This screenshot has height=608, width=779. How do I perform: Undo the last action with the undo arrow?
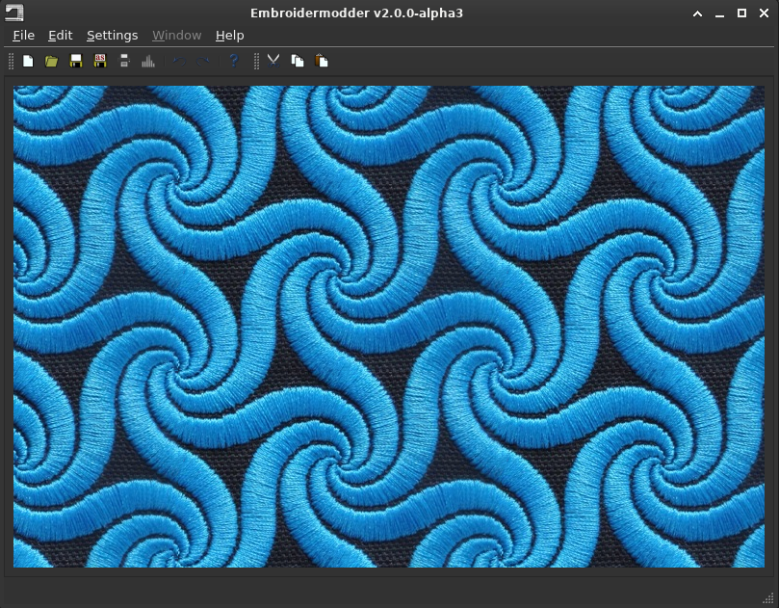179,61
